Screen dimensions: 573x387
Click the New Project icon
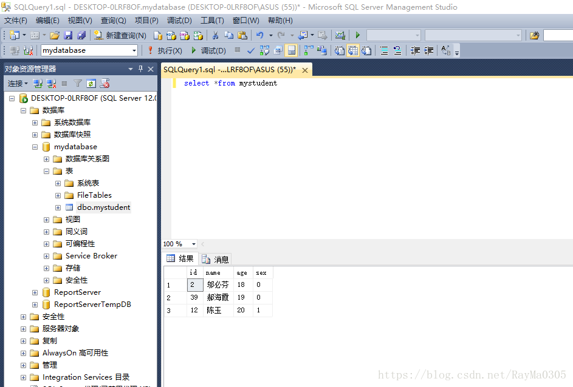(x=15, y=35)
